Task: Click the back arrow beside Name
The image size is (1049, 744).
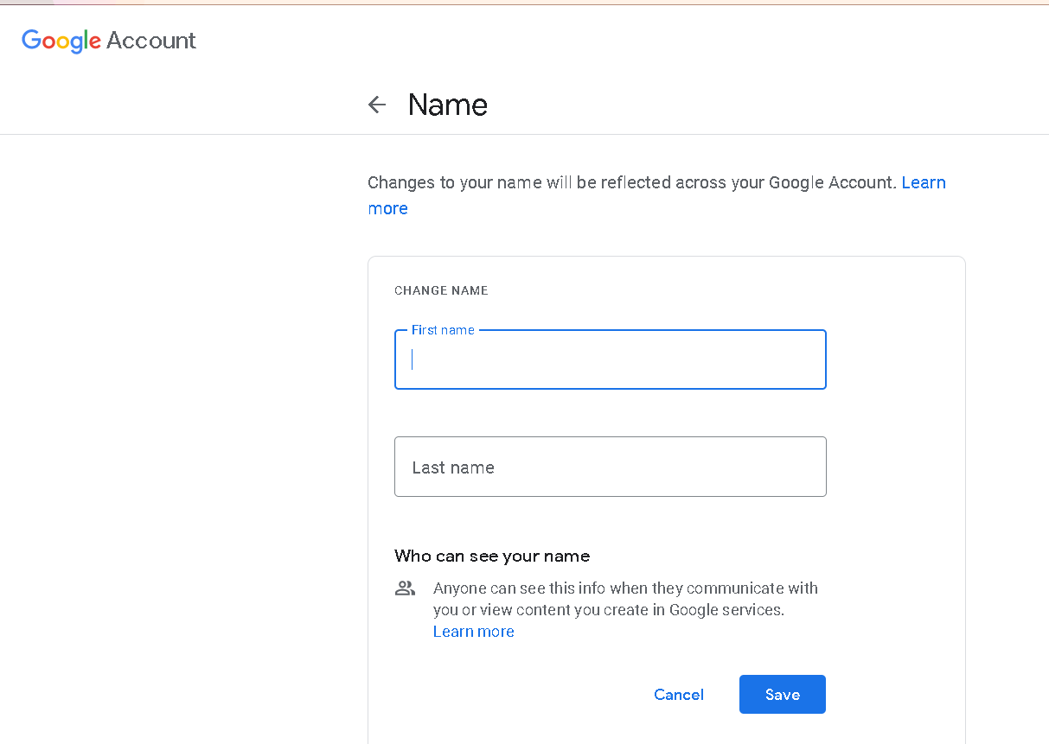Action: 377,105
